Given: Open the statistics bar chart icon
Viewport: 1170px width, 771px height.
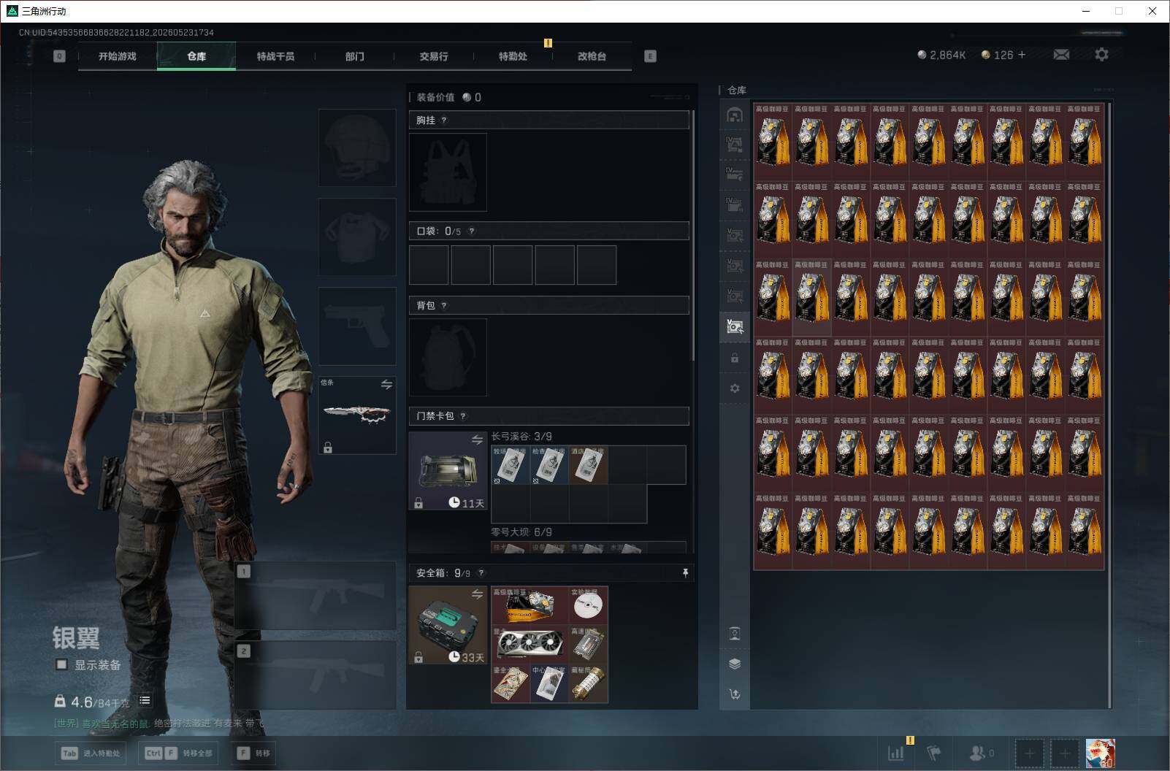Looking at the screenshot, I should tap(895, 753).
